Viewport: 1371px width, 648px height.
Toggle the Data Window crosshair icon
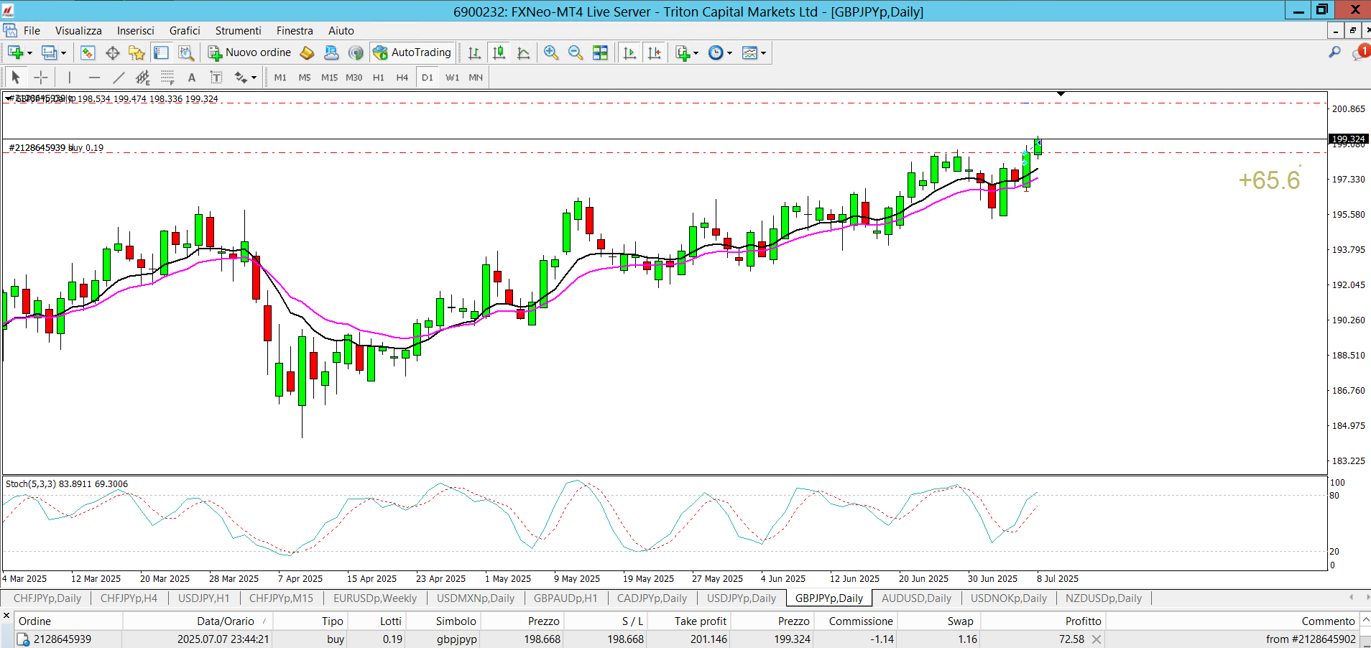112,52
